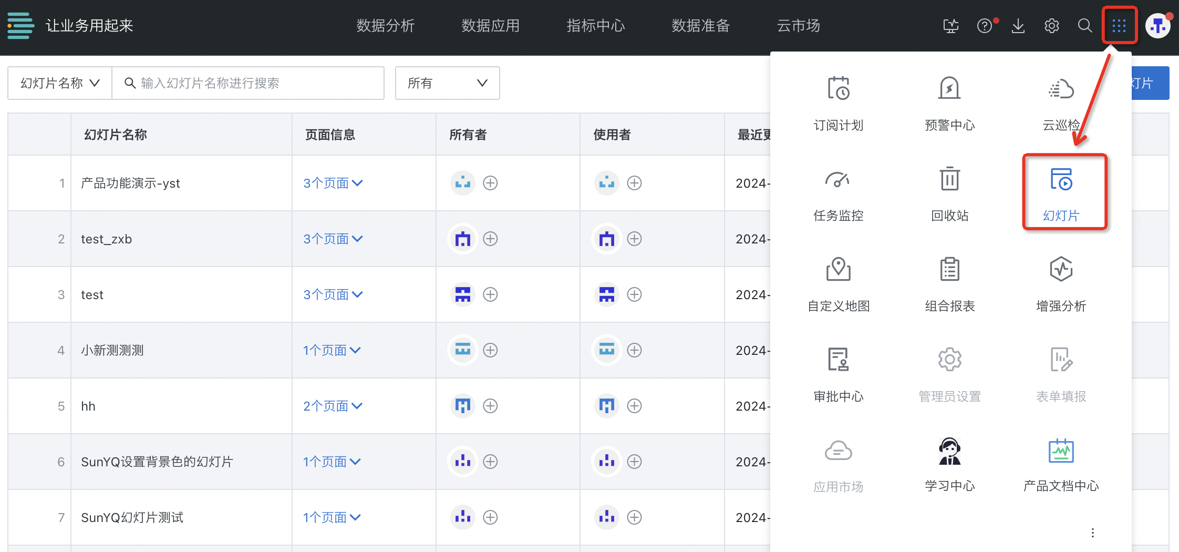Open the 表单填报 form filling icon
The image size is (1179, 552).
point(1061,360)
